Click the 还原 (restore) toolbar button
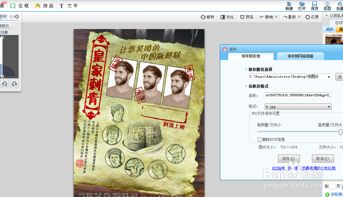 tap(312, 17)
